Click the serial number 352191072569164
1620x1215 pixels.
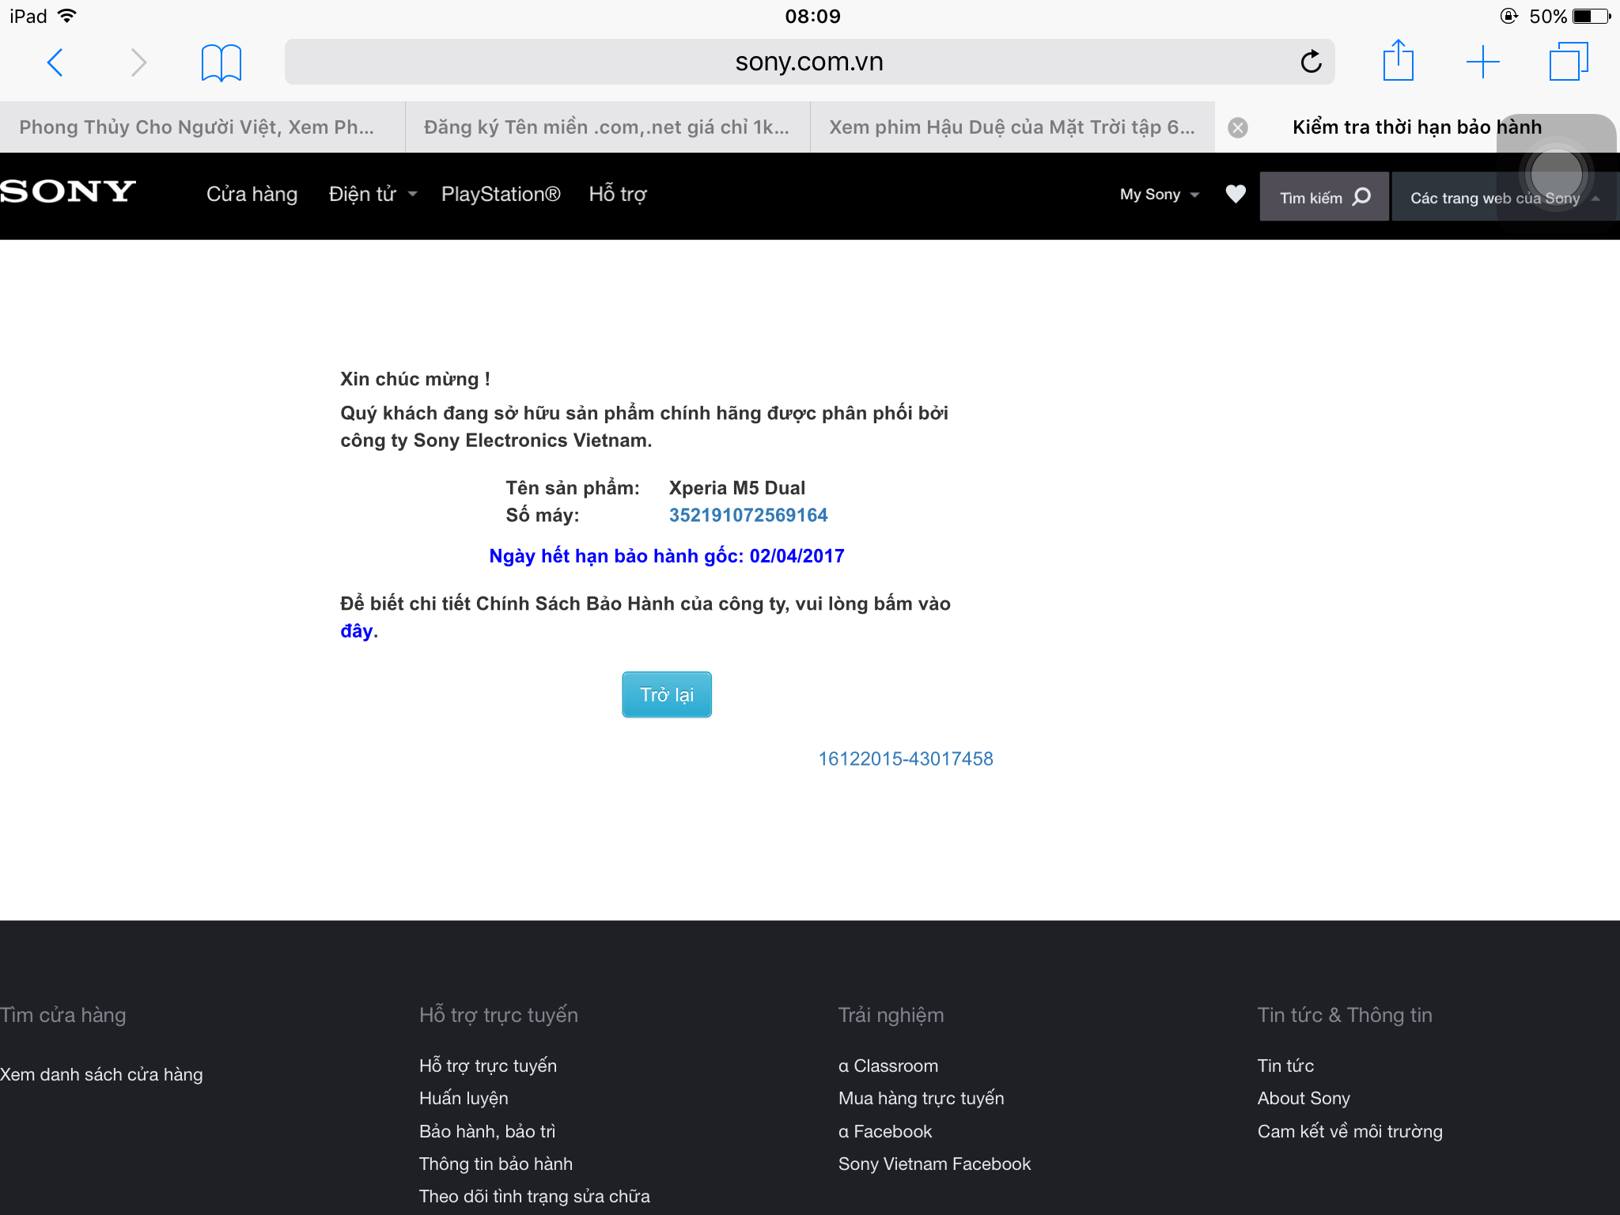pos(748,515)
